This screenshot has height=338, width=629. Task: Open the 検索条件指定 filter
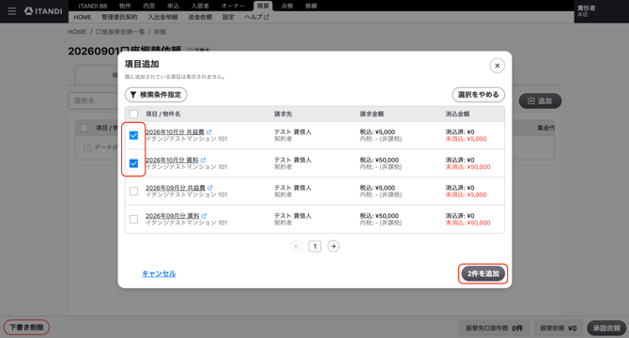click(156, 95)
